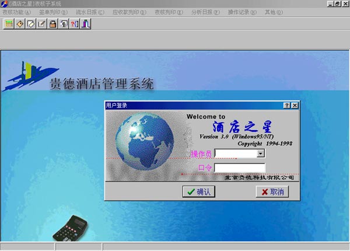Click the 确认 confirm button
The width and height of the screenshot is (350, 251).
pyautogui.click(x=199, y=191)
